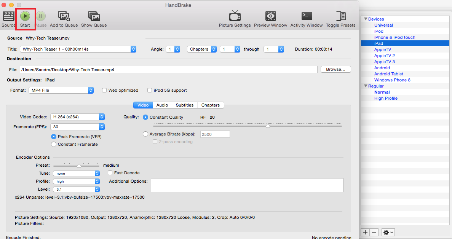Open the Framerate (FPS) dropdown
This screenshot has height=239, width=452.
78,127
